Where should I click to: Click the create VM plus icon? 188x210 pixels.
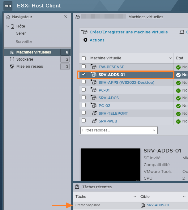pos(84,32)
